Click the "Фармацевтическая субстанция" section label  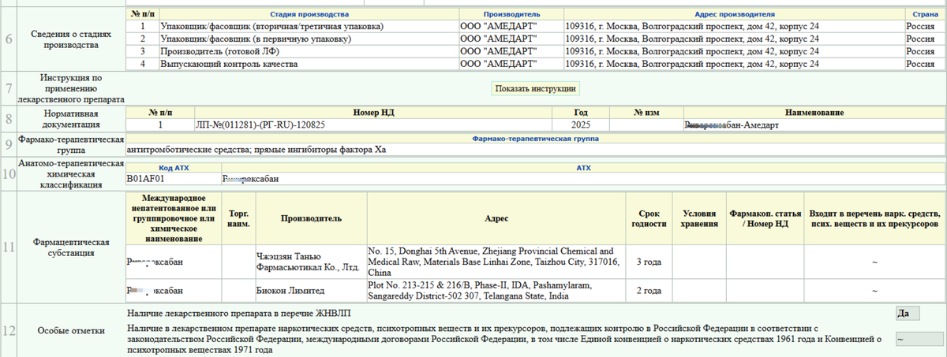tap(69, 247)
